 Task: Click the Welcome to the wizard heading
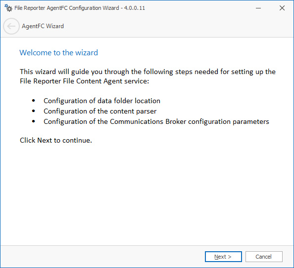[59, 53]
